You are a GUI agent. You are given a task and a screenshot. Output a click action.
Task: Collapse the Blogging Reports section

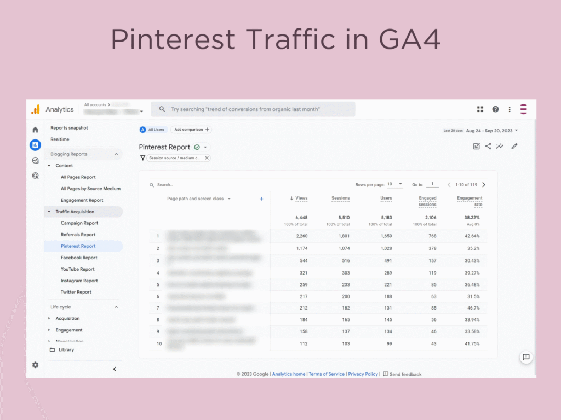coord(116,154)
